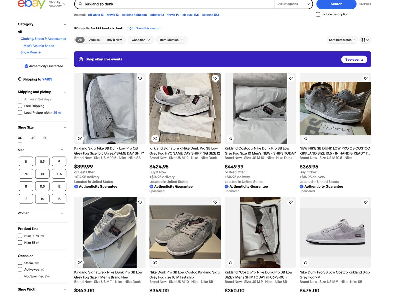The height and width of the screenshot is (292, 398).
Task: Click the eBay Live shopping bag icon
Action: 81,59
